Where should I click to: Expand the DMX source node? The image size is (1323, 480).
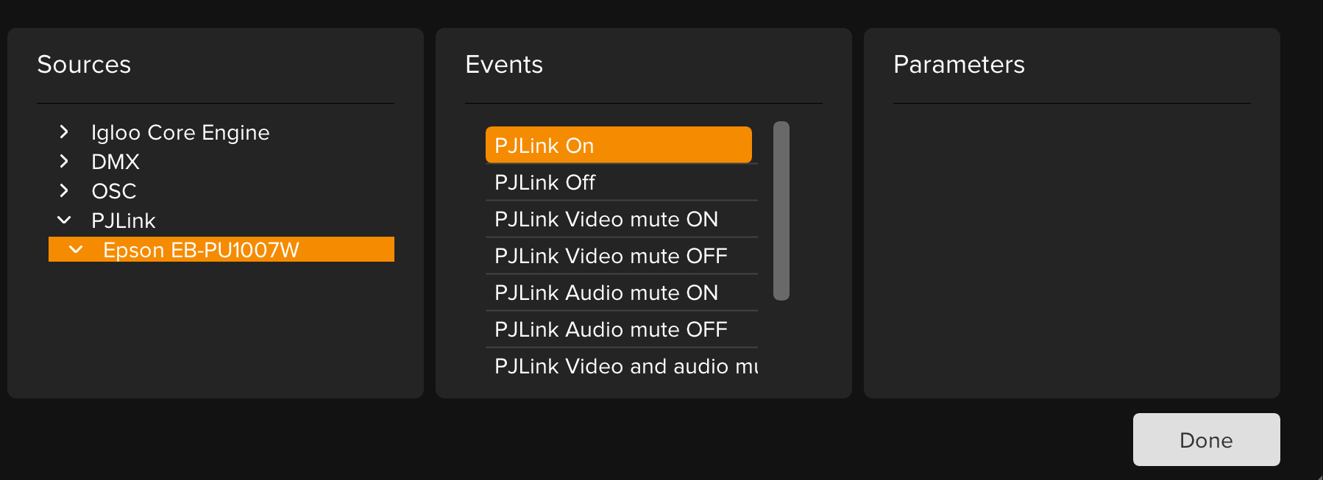point(64,162)
